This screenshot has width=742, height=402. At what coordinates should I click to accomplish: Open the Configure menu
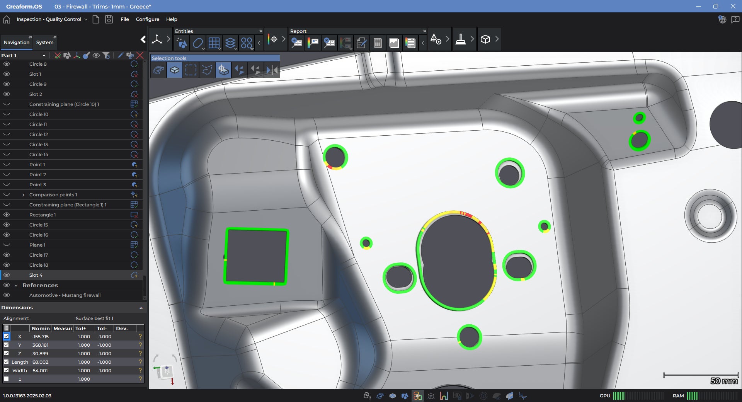147,19
